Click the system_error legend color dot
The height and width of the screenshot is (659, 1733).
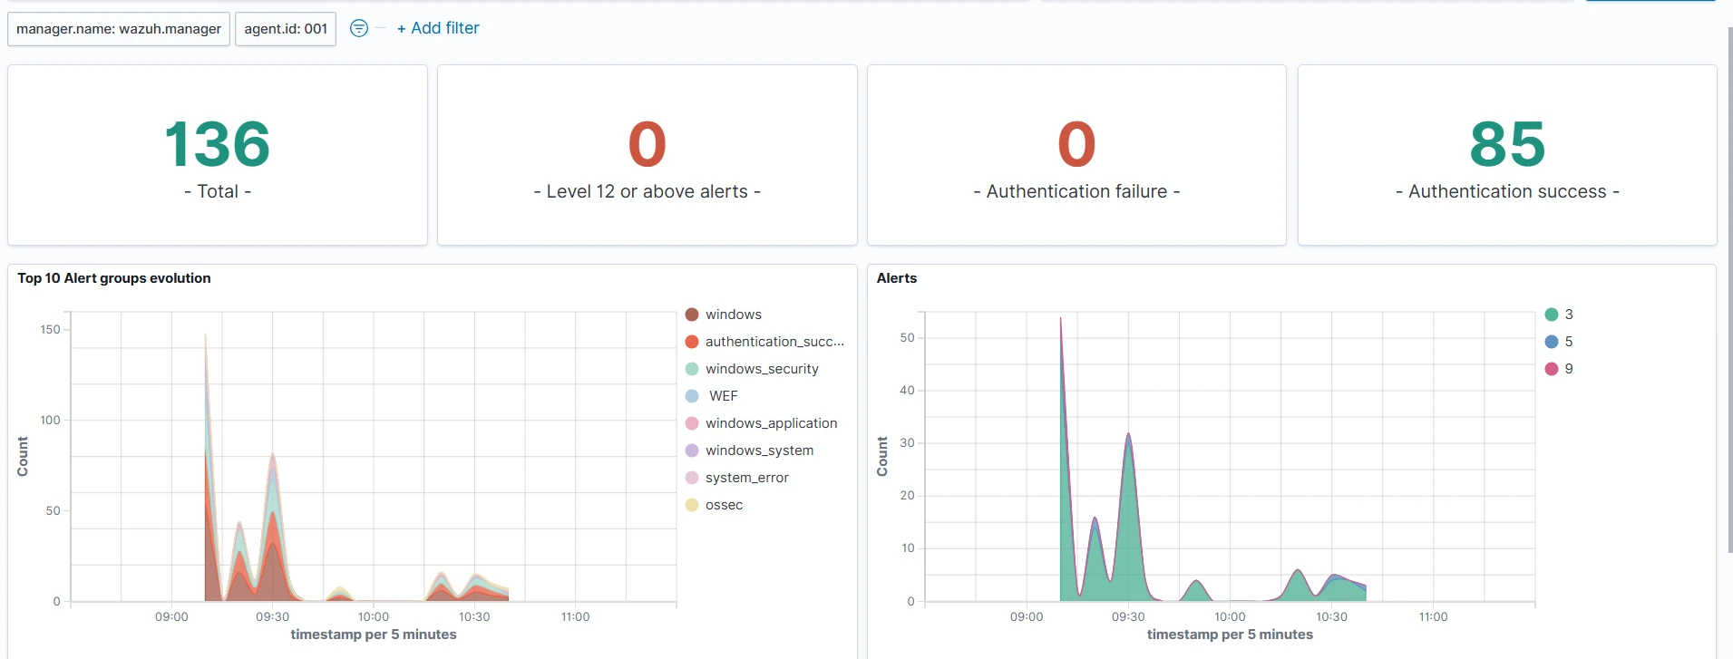tap(692, 478)
